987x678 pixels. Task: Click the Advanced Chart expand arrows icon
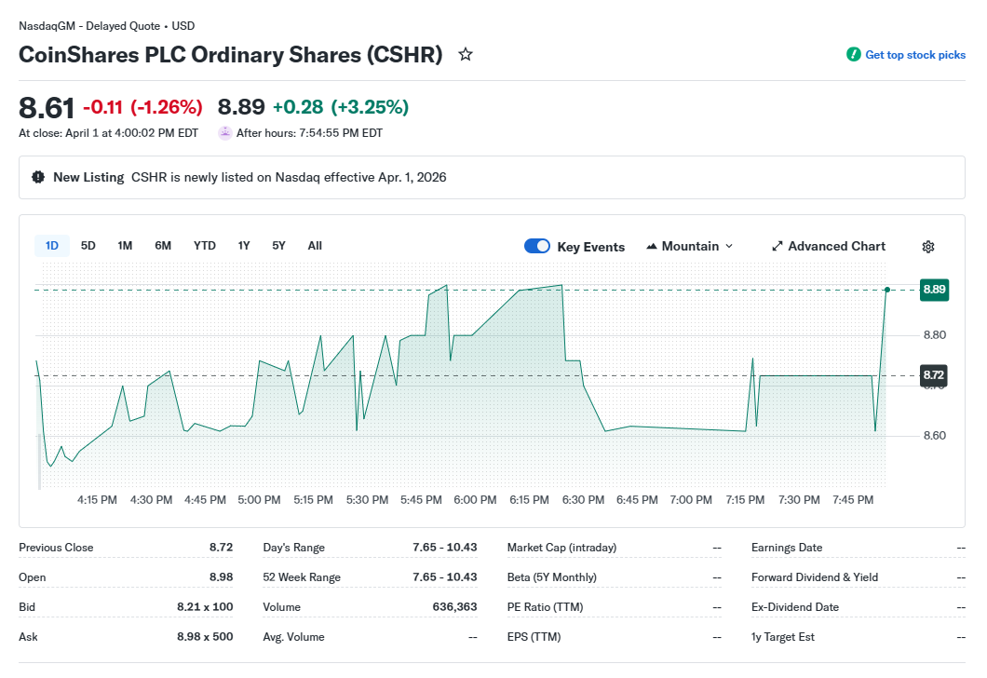pyautogui.click(x=777, y=247)
